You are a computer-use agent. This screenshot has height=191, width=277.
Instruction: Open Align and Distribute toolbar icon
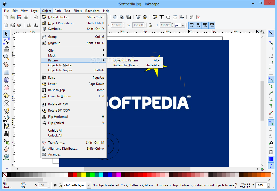click(x=182, y=17)
